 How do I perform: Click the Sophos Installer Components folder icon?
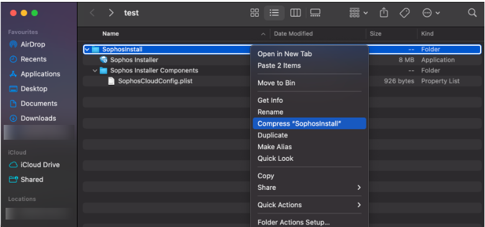point(104,71)
